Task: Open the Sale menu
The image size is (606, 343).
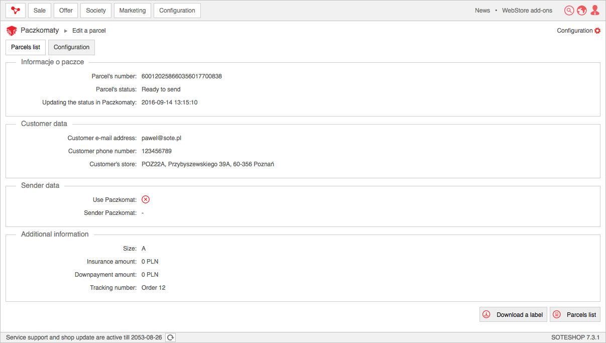Action: click(40, 11)
